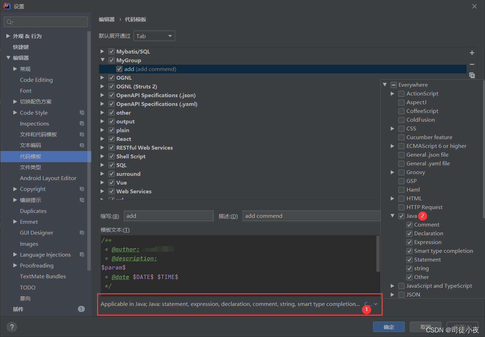The height and width of the screenshot is (337, 485).
Task: Open the Font settings page
Action: [x=26, y=91]
